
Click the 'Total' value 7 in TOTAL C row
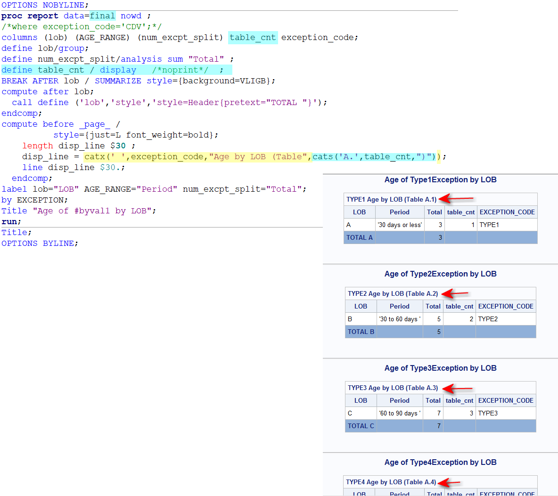(438, 426)
